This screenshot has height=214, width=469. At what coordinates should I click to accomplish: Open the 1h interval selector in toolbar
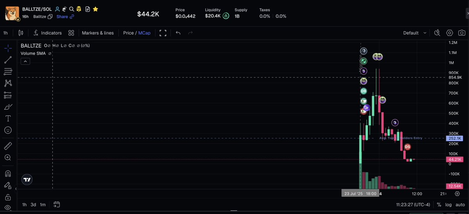[x=5, y=33]
